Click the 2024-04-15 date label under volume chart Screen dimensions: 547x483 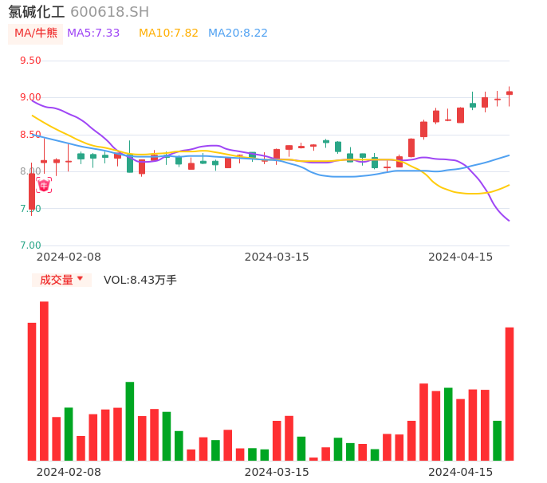pos(461,472)
